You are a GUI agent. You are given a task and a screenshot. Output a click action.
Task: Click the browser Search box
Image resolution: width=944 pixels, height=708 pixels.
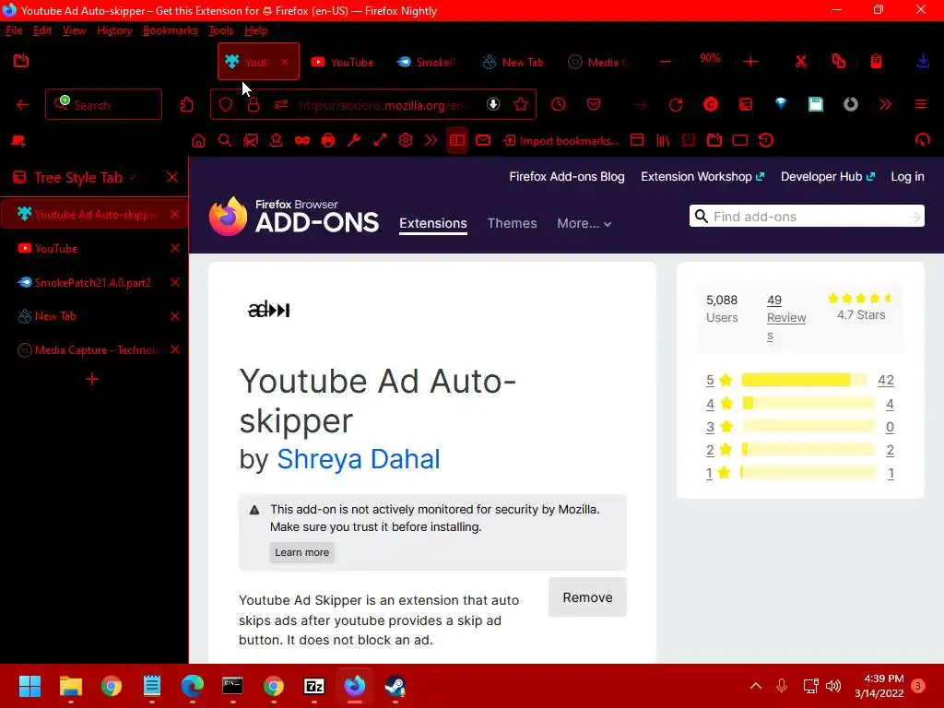click(x=103, y=105)
